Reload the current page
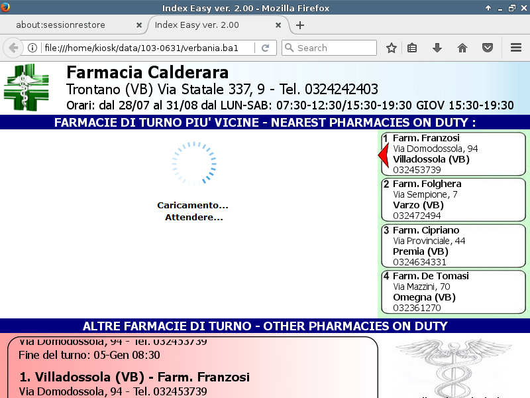The image size is (530, 398). point(265,48)
